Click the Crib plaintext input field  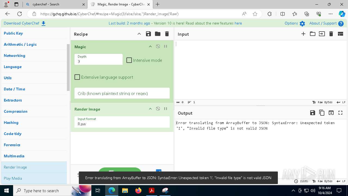click(122, 93)
